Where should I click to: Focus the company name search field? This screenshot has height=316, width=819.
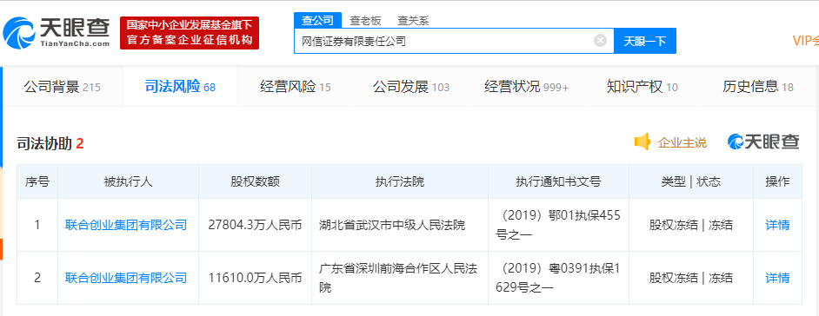pos(444,41)
